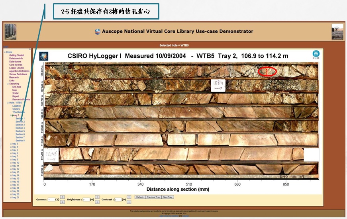This screenshot has height=219, width=347.
Task: Decrease Gamma with the down arrow
Action: tap(63, 202)
